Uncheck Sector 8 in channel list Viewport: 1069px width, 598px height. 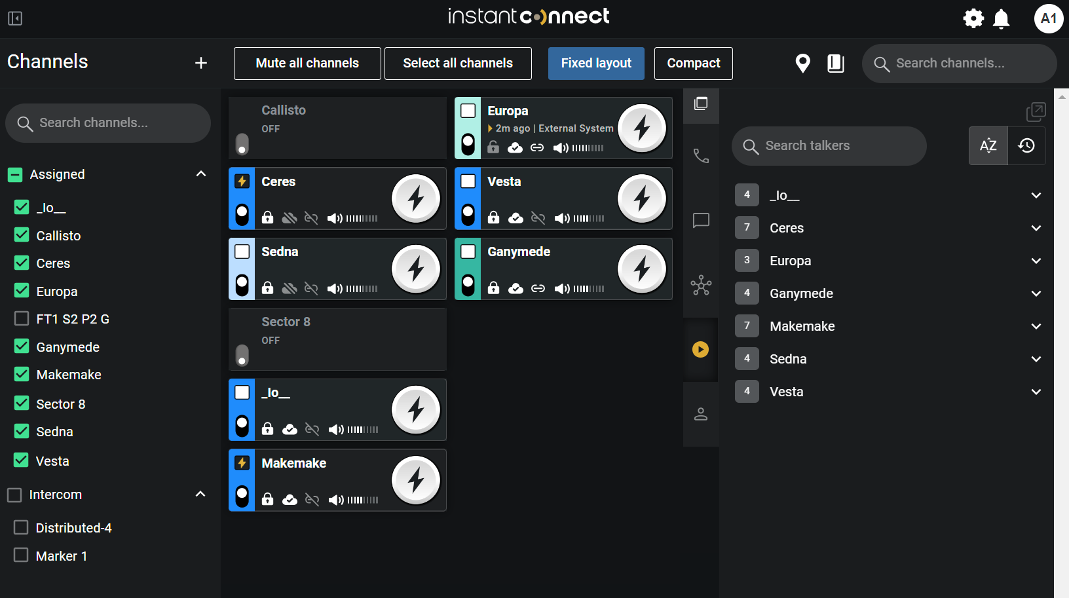[22, 403]
